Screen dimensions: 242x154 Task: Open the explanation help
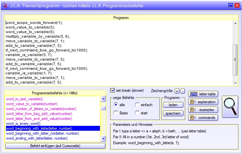pos(203,102)
